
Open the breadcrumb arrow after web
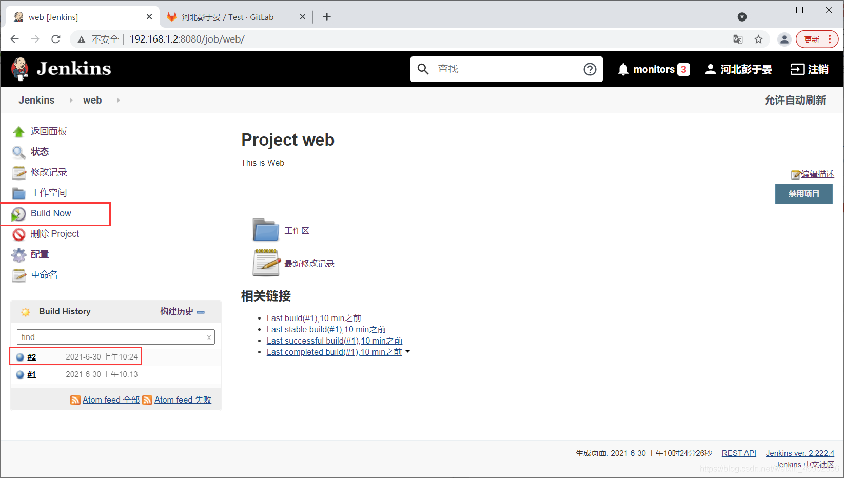[118, 101]
